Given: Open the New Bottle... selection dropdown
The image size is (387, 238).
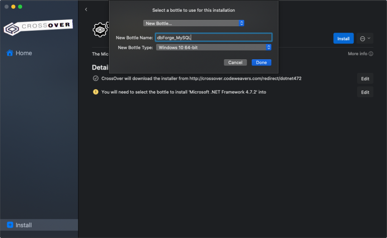Looking at the screenshot, I should point(193,23).
